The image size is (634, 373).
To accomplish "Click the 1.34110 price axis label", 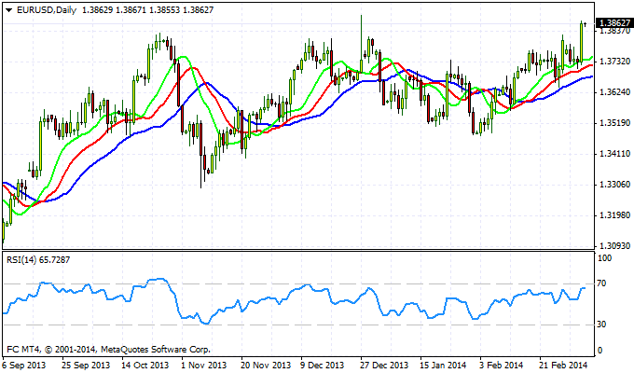I will (x=615, y=153).
